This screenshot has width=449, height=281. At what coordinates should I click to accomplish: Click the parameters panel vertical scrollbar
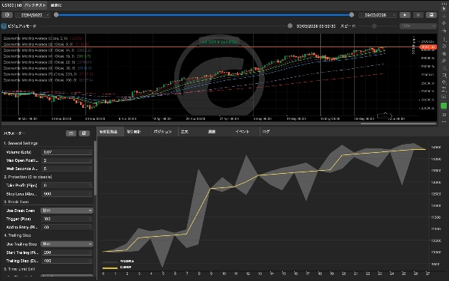tap(95, 168)
